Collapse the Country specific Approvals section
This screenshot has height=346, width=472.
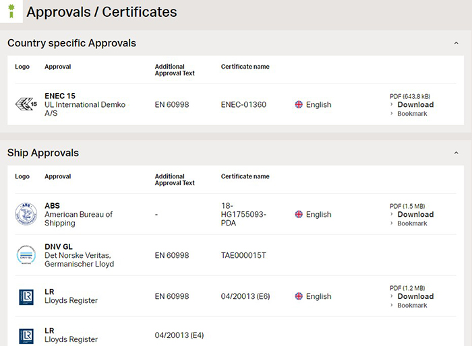coord(456,43)
